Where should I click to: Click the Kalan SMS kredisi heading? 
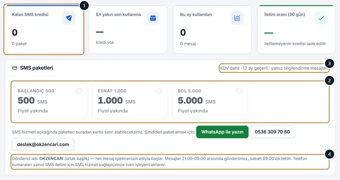tap(30, 14)
